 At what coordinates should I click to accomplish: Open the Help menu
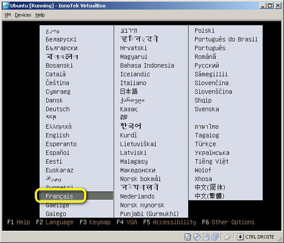coord(40,15)
